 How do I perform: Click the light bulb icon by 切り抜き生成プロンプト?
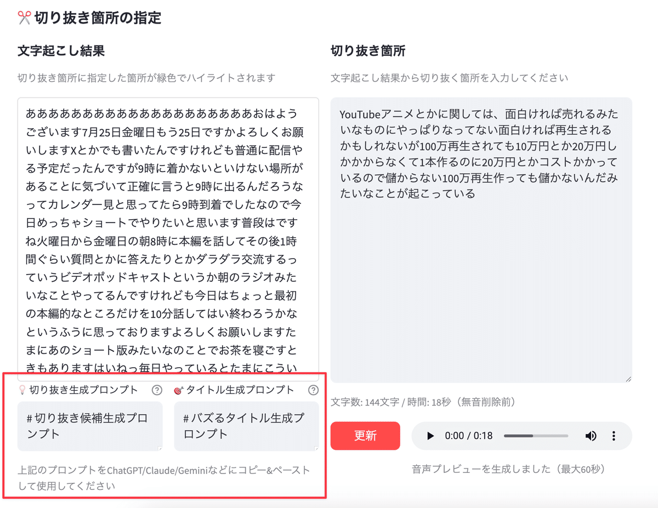[x=22, y=390]
